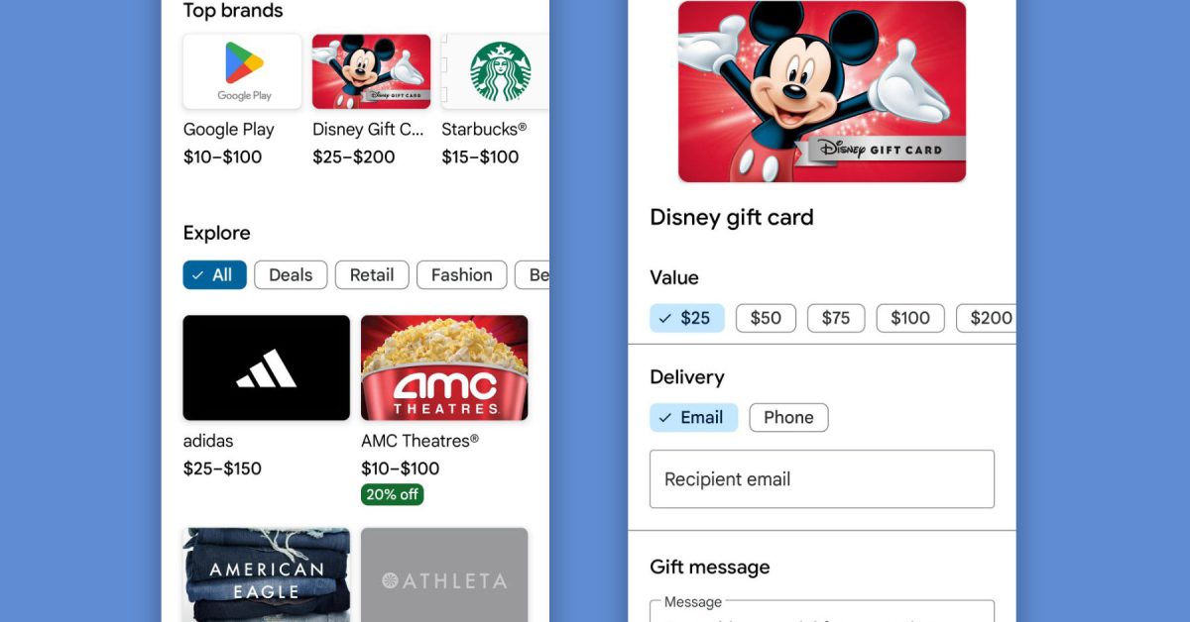The width and height of the screenshot is (1190, 622).
Task: Open the American Eagle jeans card
Action: (267, 574)
